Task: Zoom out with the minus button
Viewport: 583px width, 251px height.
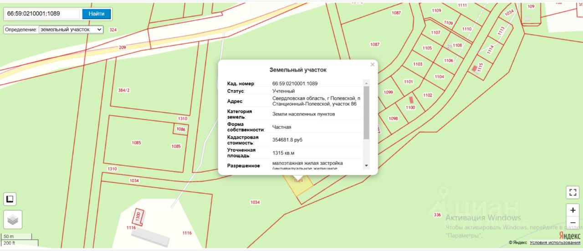Action: (x=573, y=223)
